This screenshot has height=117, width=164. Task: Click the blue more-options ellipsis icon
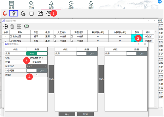[160, 2]
